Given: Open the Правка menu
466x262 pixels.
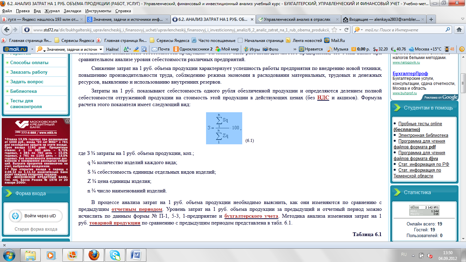Looking at the screenshot, I should coord(23,11).
